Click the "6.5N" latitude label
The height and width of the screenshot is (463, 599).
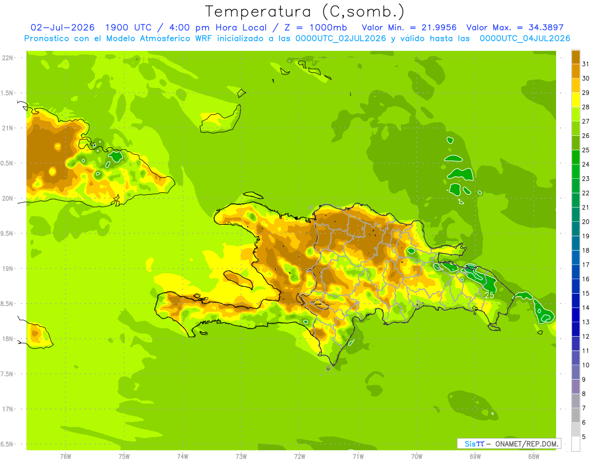pyautogui.click(x=7, y=444)
